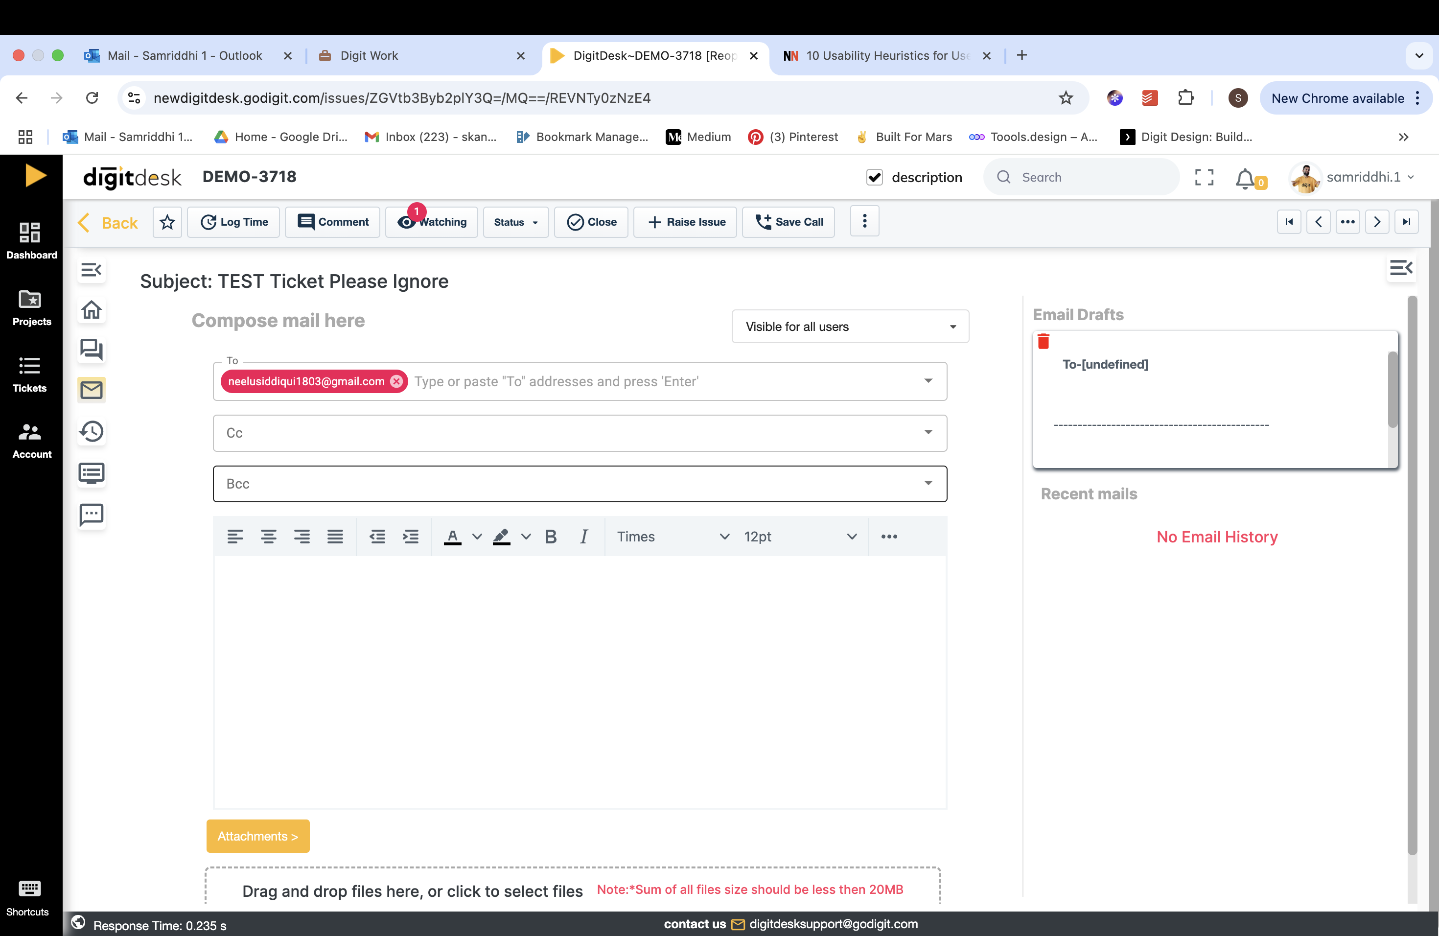Click the ticket search field
The width and height of the screenshot is (1439, 936).
[x=1082, y=177]
